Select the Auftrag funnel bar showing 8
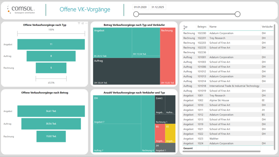The height and width of the screenshot is (157, 279). click(51, 56)
